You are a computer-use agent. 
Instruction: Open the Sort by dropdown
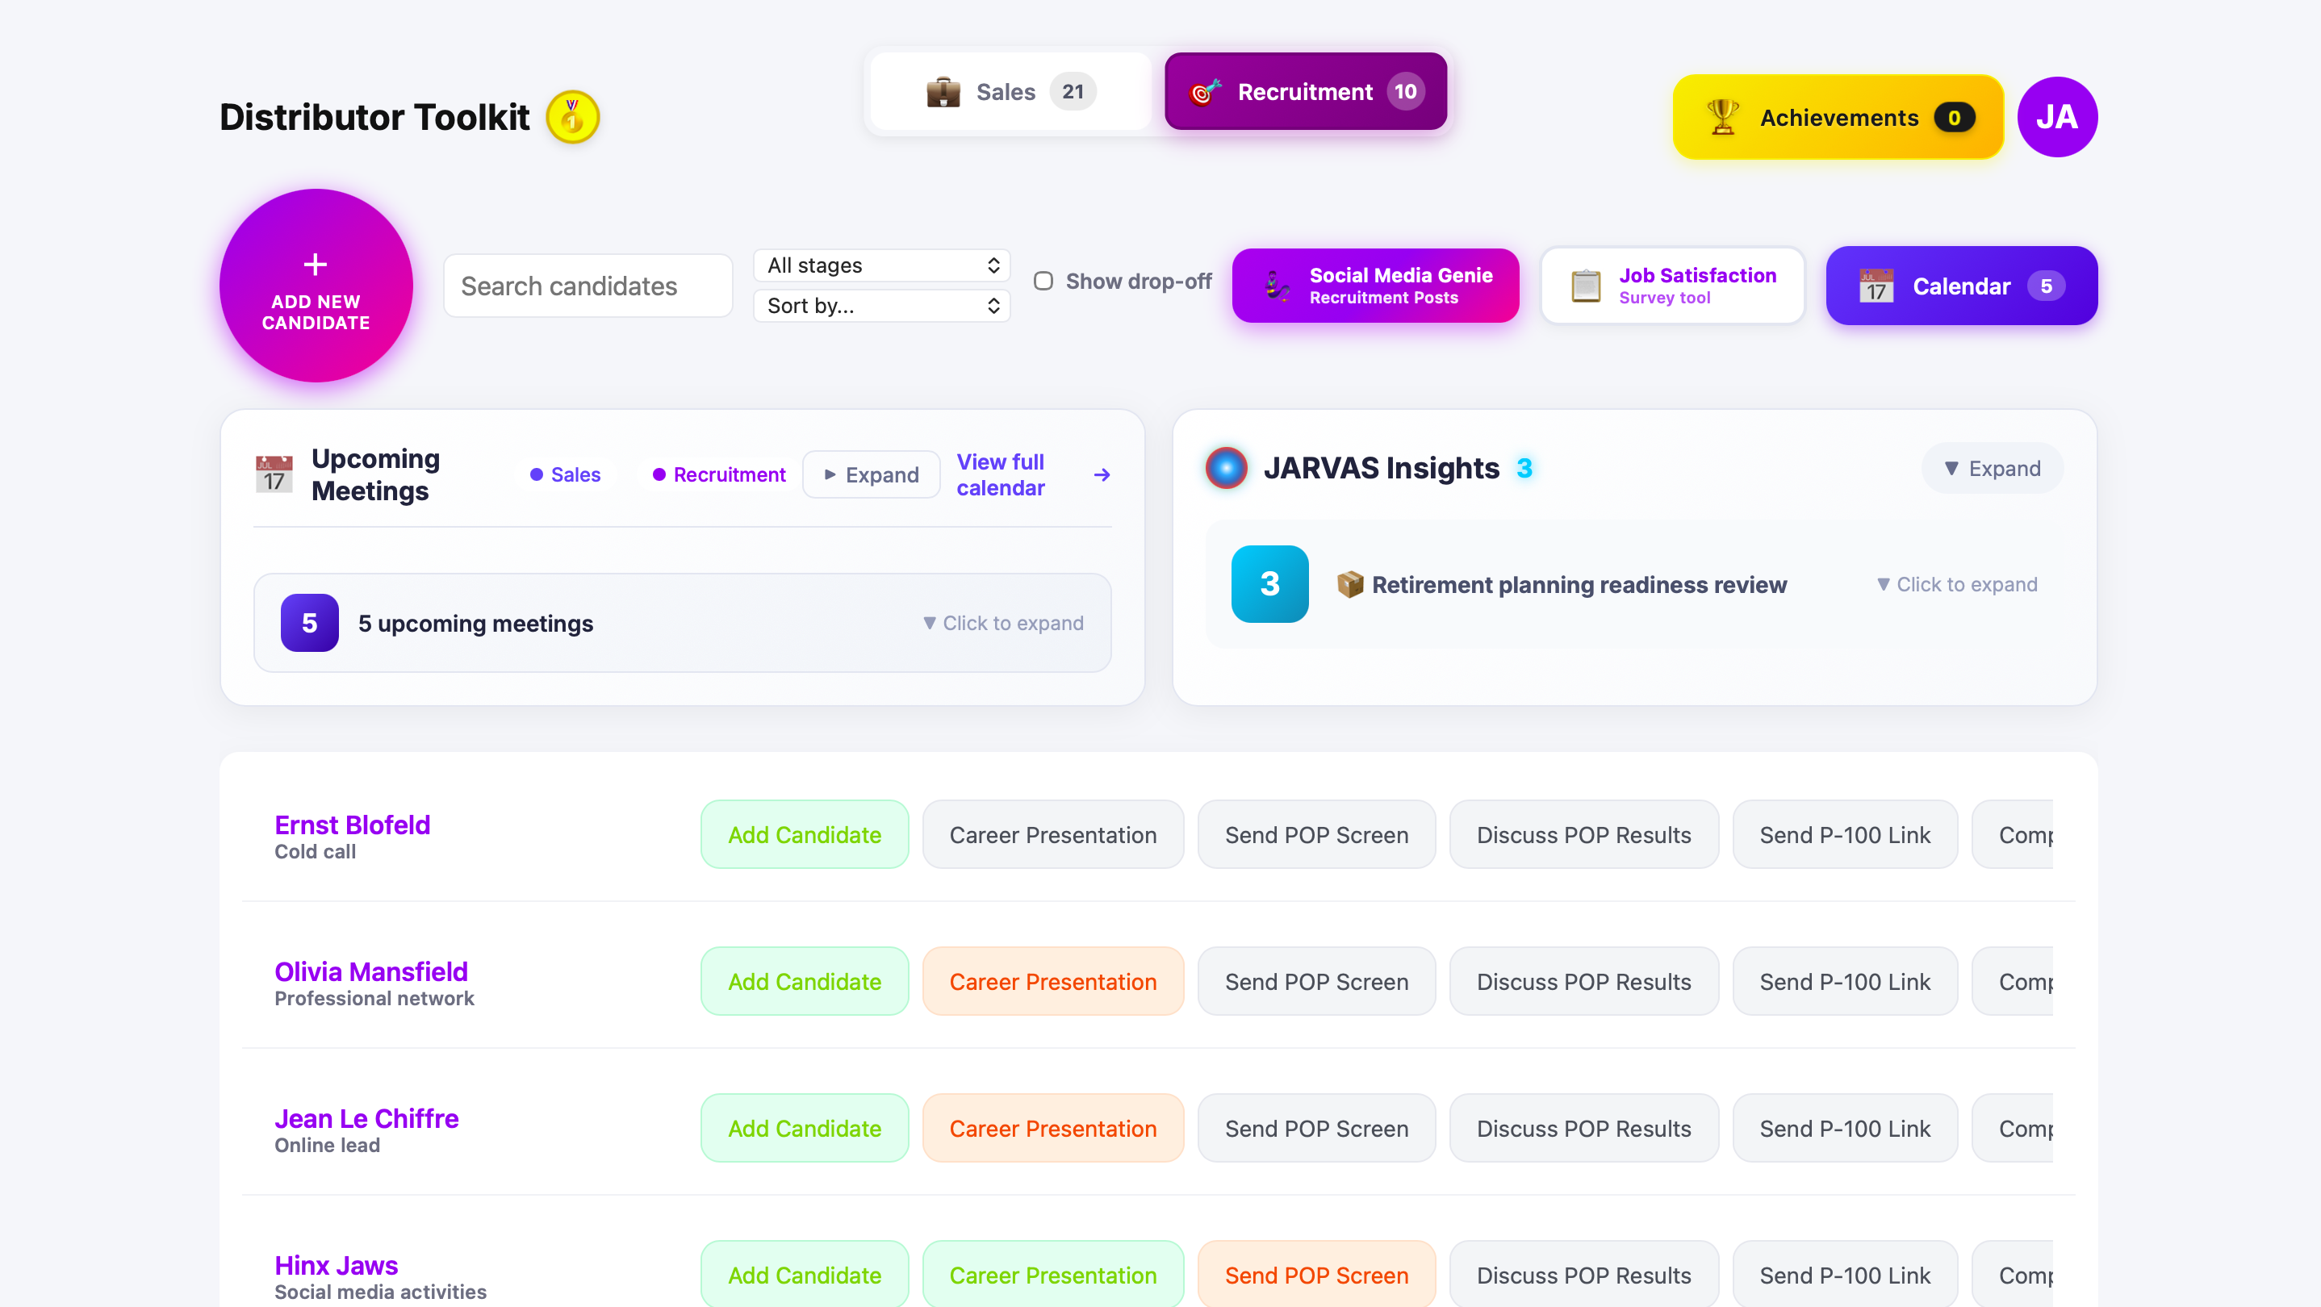(881, 305)
